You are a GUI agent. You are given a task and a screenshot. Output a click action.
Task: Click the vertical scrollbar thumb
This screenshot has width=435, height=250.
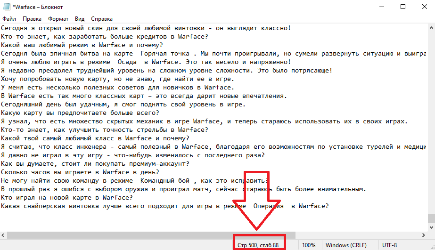431,218
